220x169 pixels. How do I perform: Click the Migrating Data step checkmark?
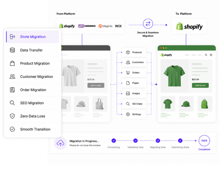click(158, 140)
